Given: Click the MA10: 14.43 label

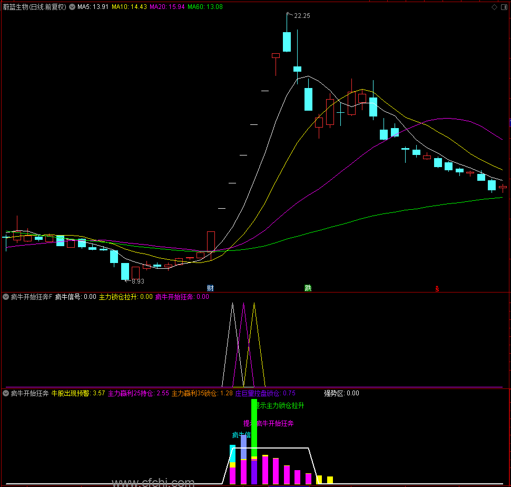Looking at the screenshot, I should coord(129,7).
